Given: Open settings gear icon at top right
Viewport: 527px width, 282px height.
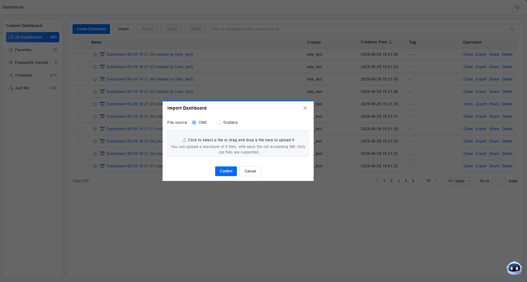Looking at the screenshot, I should pos(517,7).
